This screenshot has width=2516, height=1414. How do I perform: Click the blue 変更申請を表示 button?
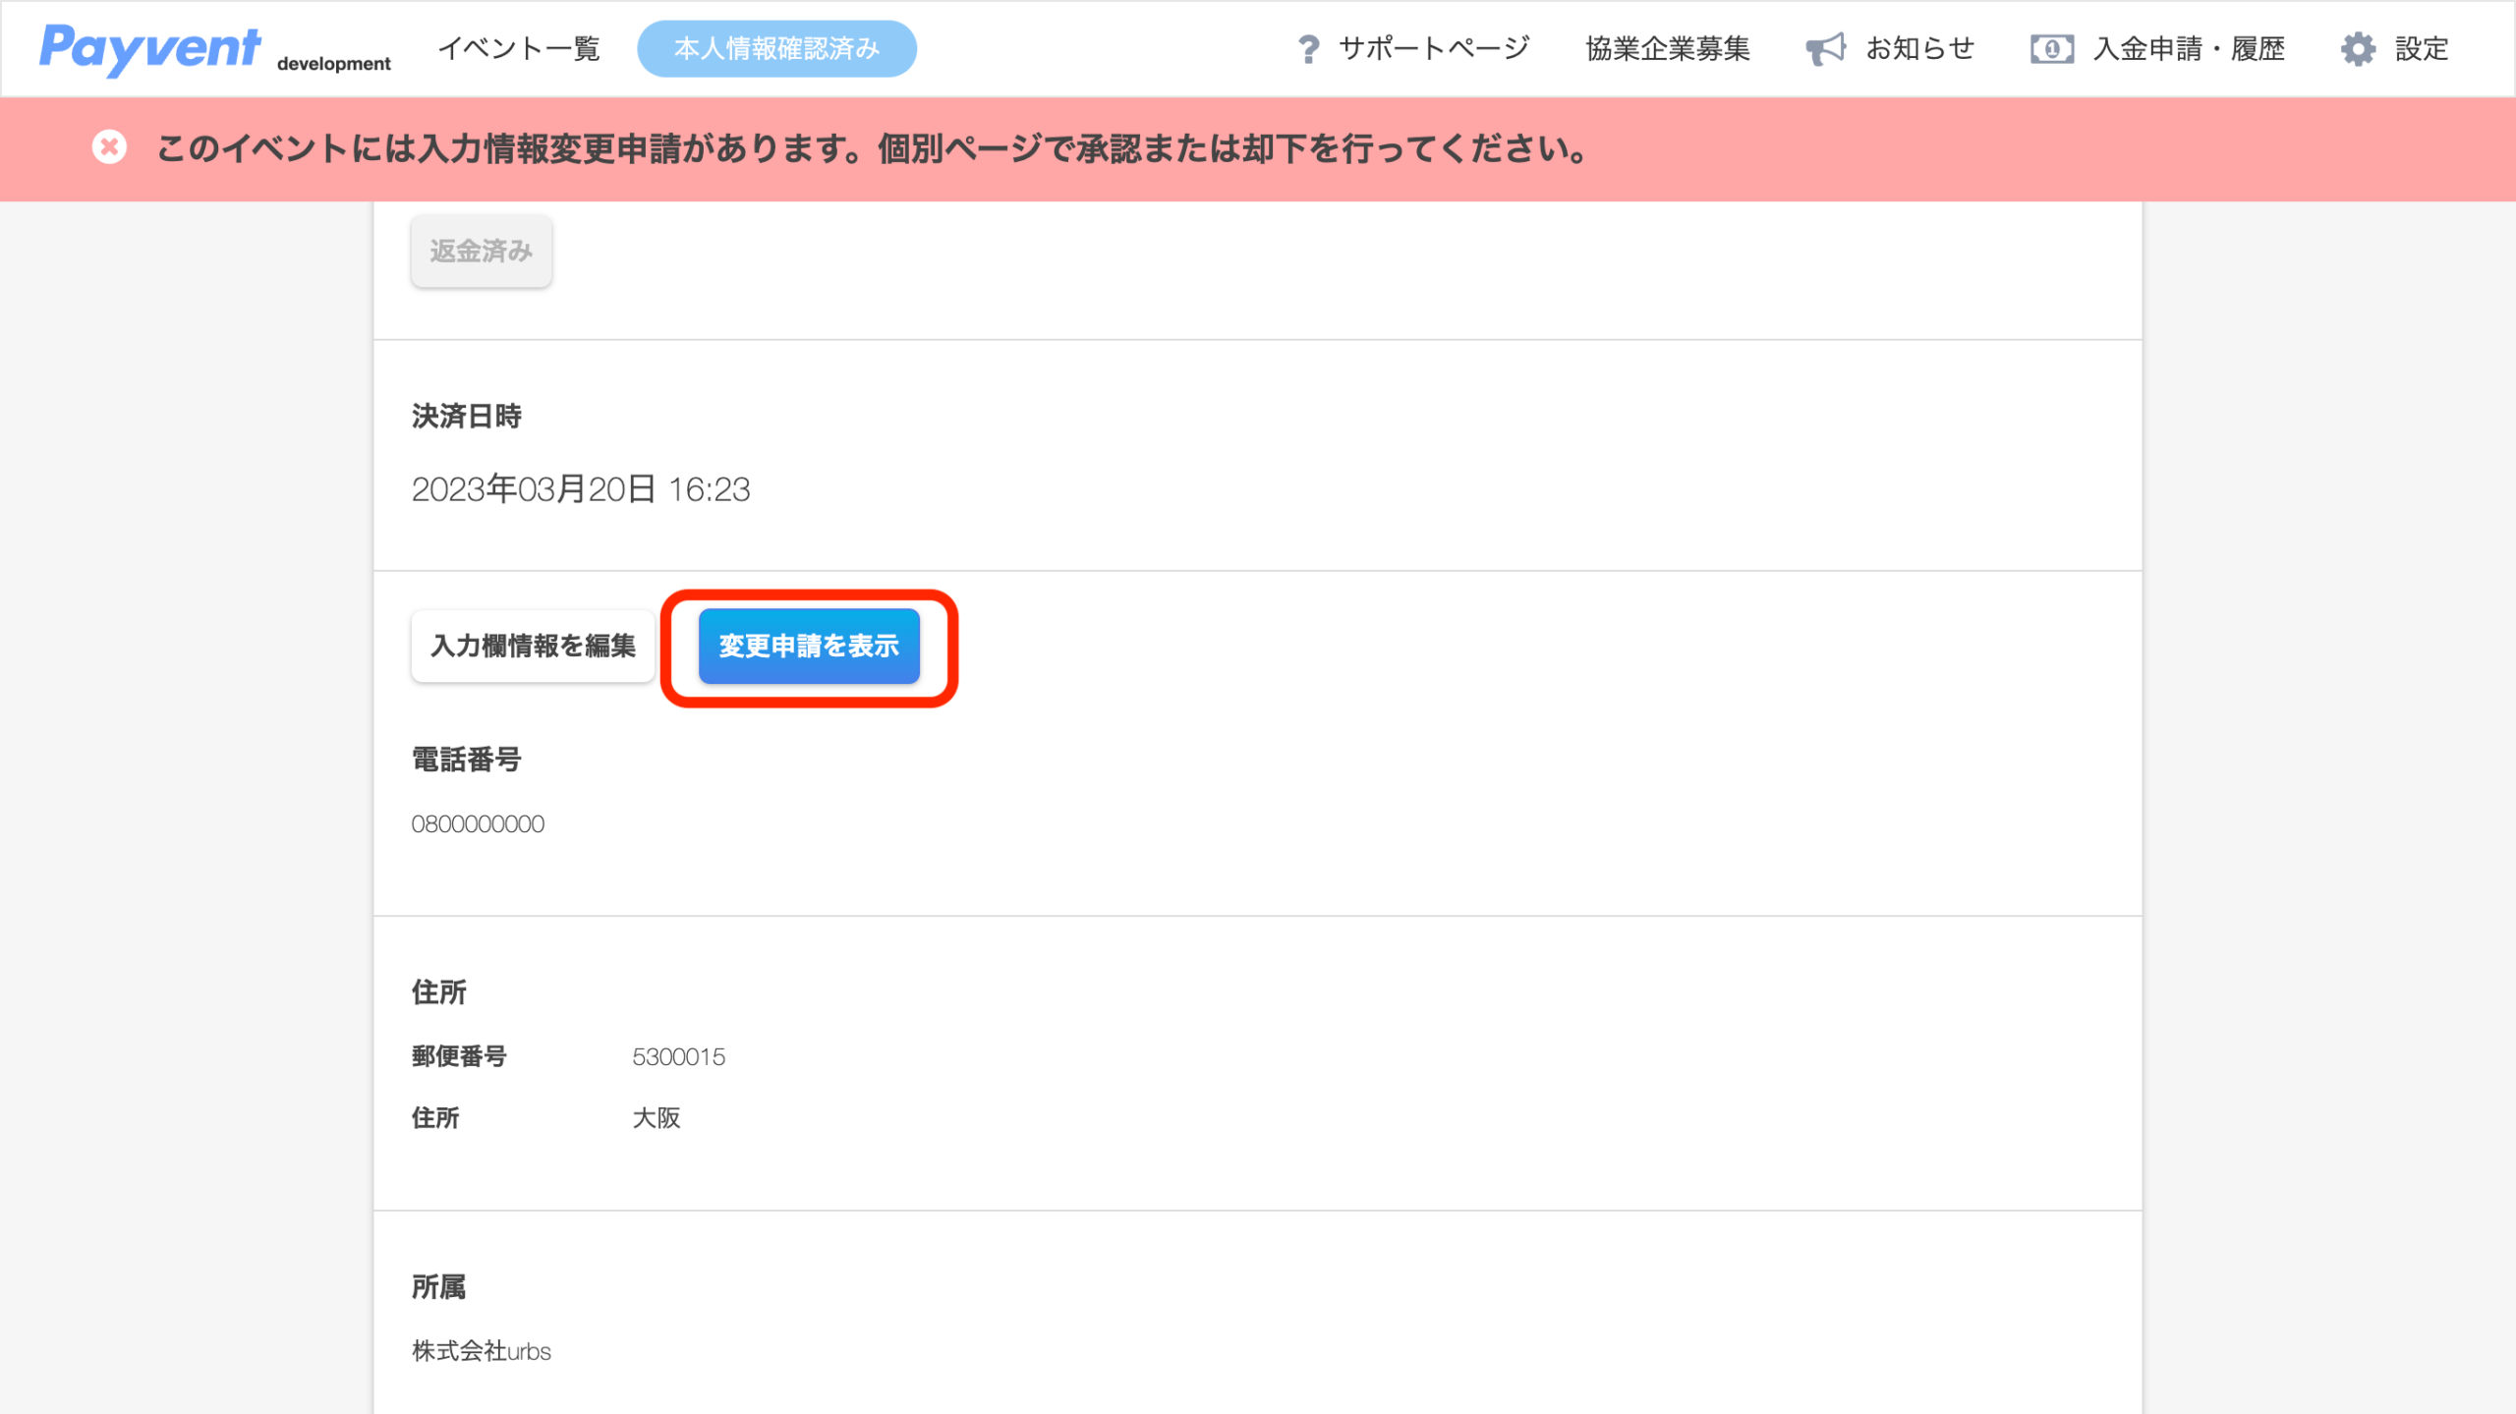(x=809, y=646)
